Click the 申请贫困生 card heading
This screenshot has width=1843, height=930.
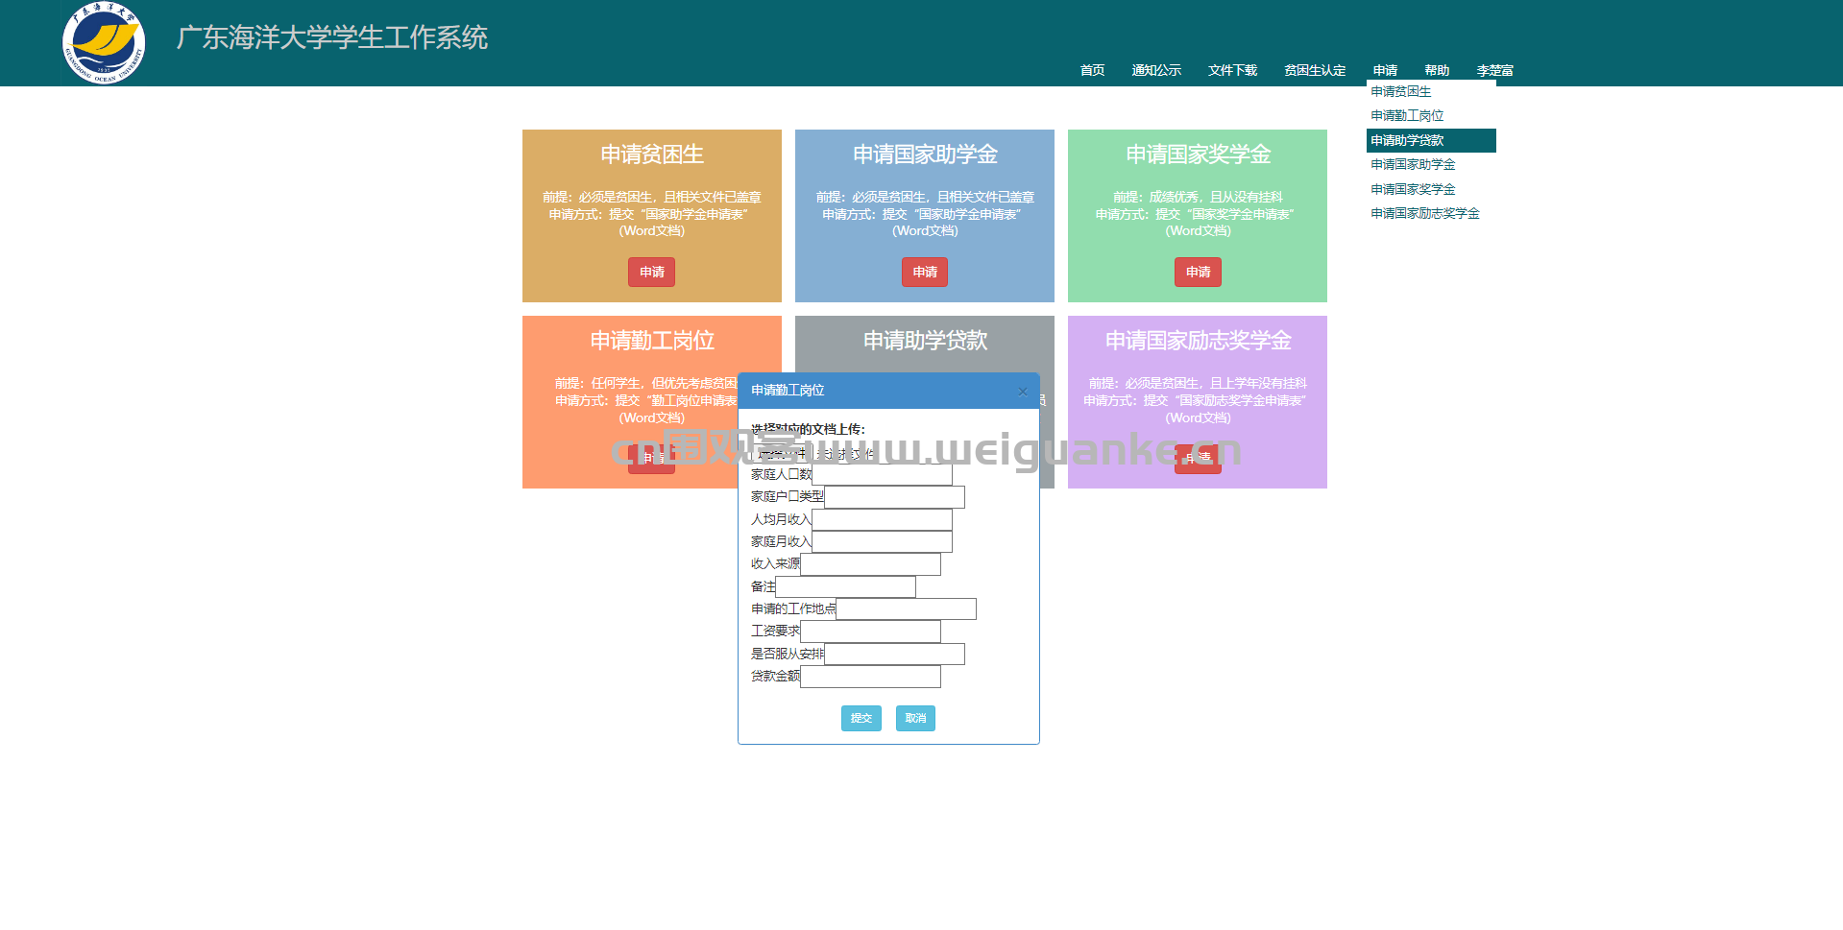(x=651, y=155)
